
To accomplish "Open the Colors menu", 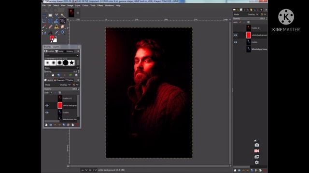I will coord(85,5).
